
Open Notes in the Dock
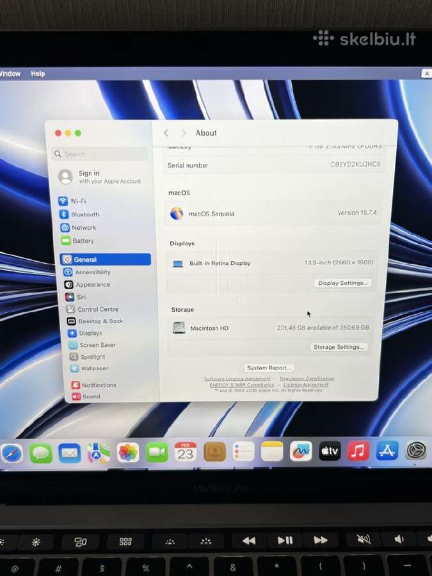point(272,451)
